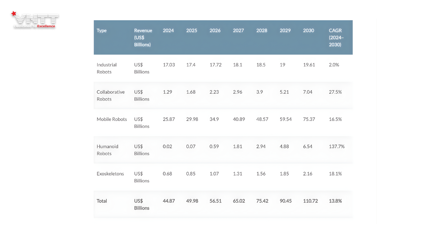The width and height of the screenshot is (437, 228).
Task: Select the Humanoid Robots row label
Action: click(x=107, y=150)
